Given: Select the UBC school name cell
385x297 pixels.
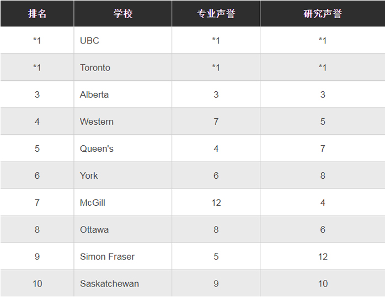Looking at the screenshot, I should tap(89, 41).
